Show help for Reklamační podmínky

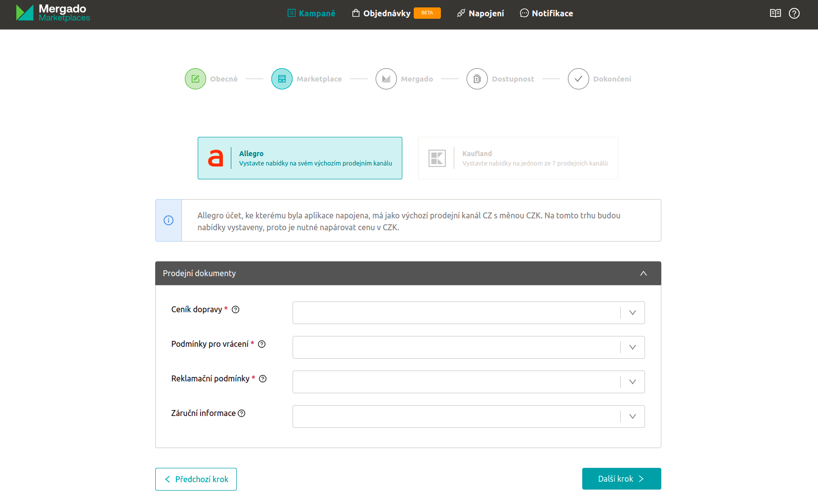pos(263,379)
